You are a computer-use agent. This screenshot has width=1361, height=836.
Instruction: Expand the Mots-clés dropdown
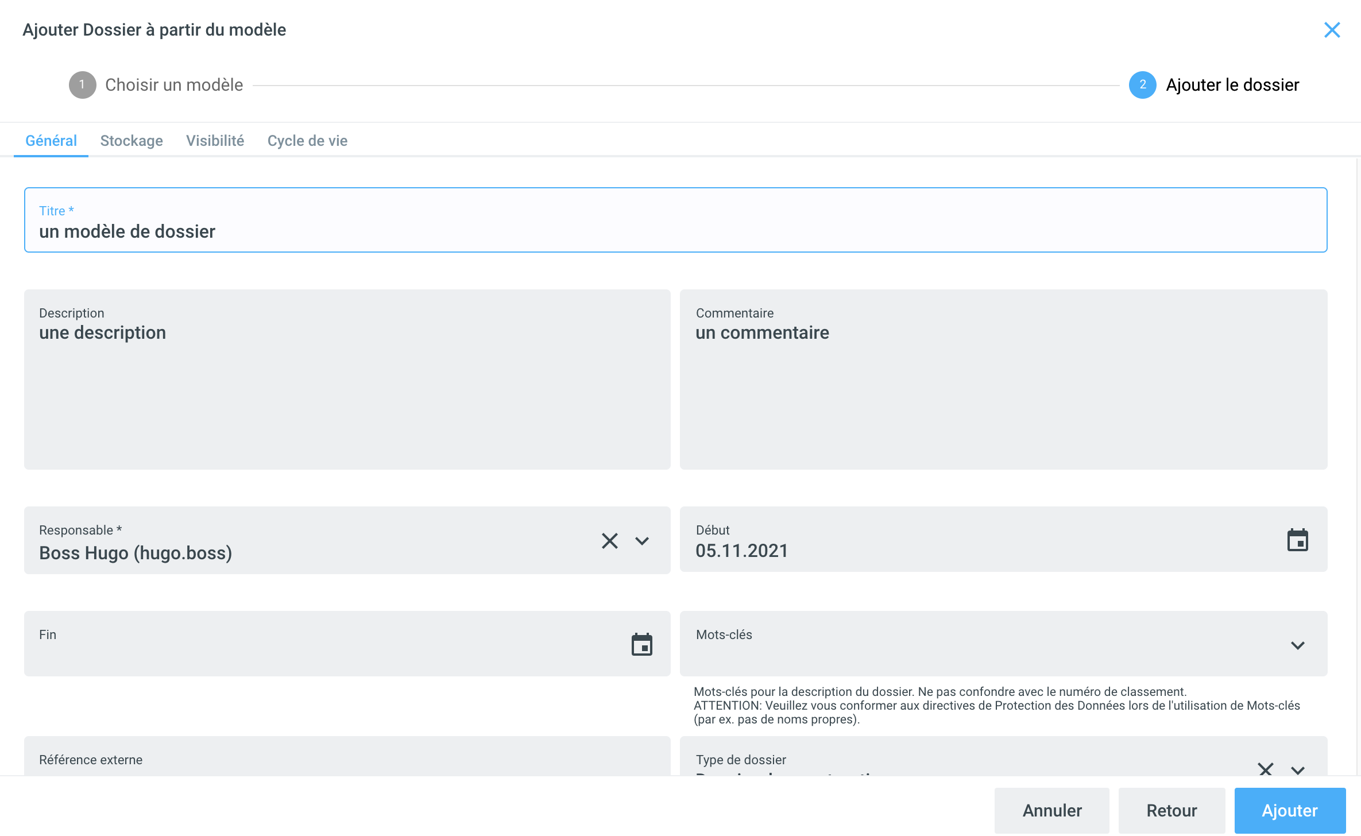point(1297,645)
